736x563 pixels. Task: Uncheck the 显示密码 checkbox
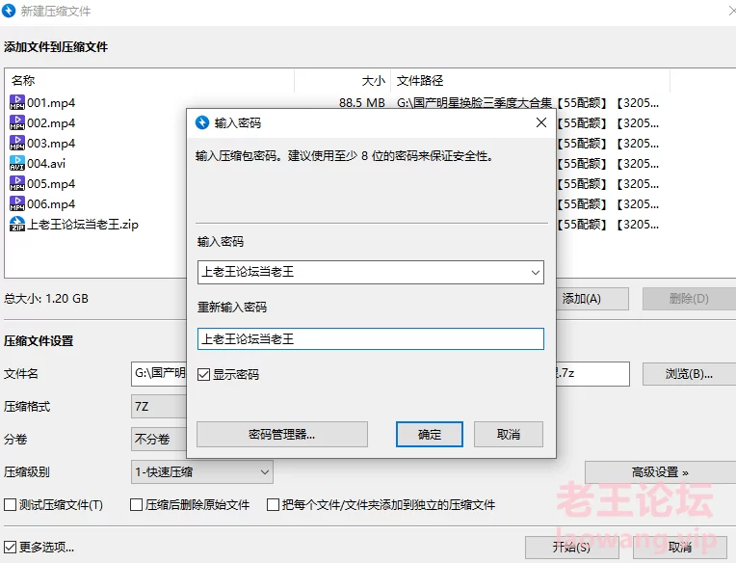[203, 374]
